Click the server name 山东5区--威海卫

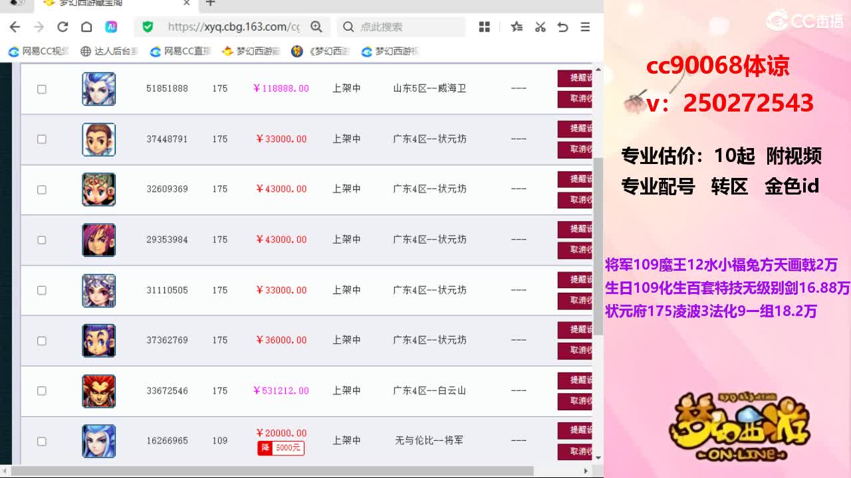click(429, 88)
